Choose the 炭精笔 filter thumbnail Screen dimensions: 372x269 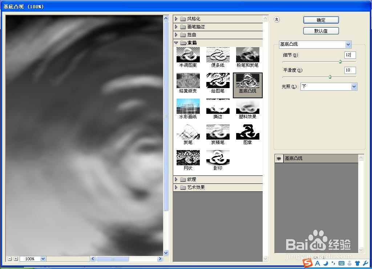218,132
